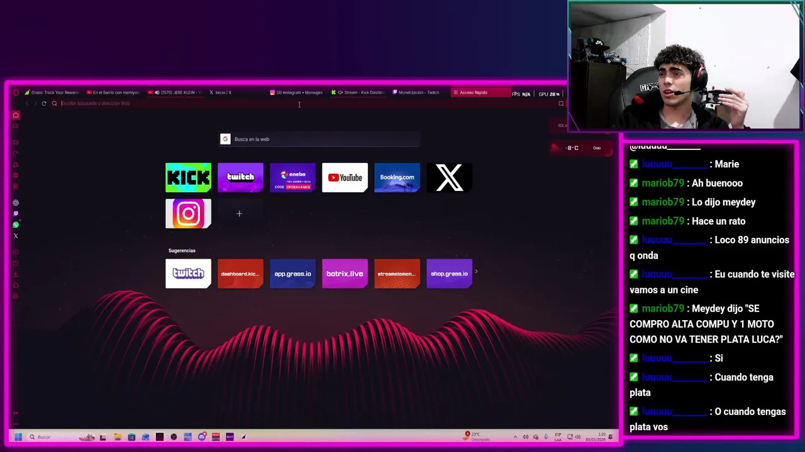
Task: Open the Twitch suggestion tile
Action: pos(188,274)
